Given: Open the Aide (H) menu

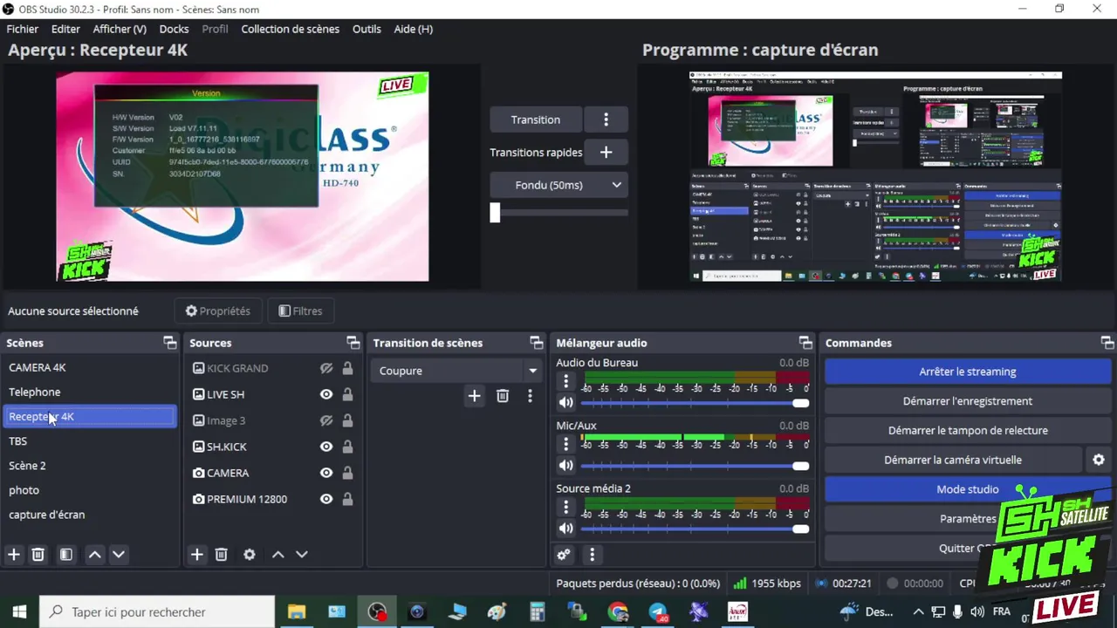Looking at the screenshot, I should 413,29.
